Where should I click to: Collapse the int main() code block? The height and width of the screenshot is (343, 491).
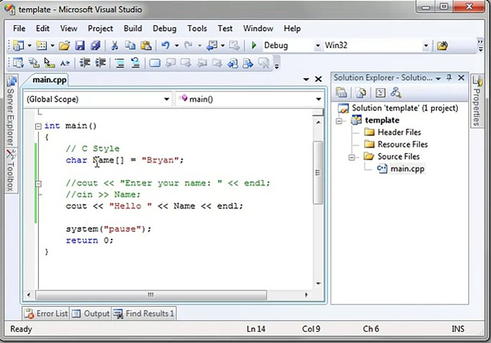click(x=38, y=126)
